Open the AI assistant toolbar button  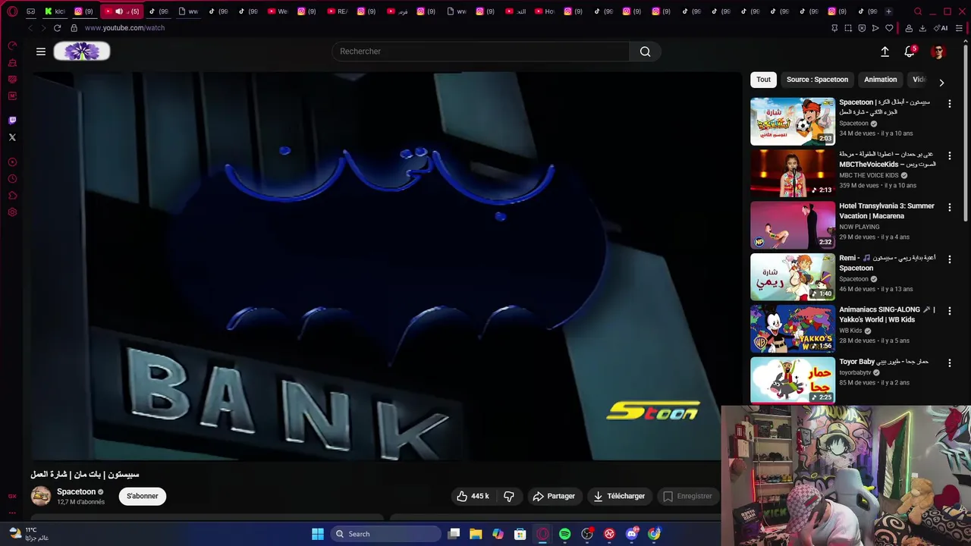(941, 28)
